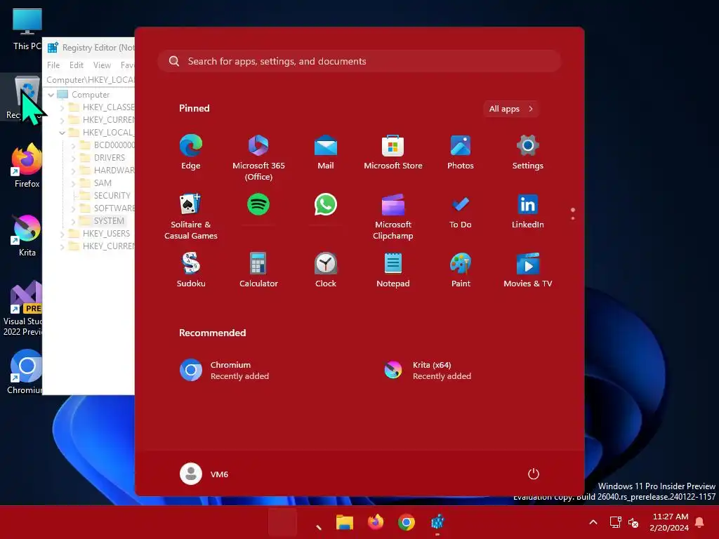719x539 pixels.
Task: Expand HKEY_USERS registry key
Action: coord(62,234)
